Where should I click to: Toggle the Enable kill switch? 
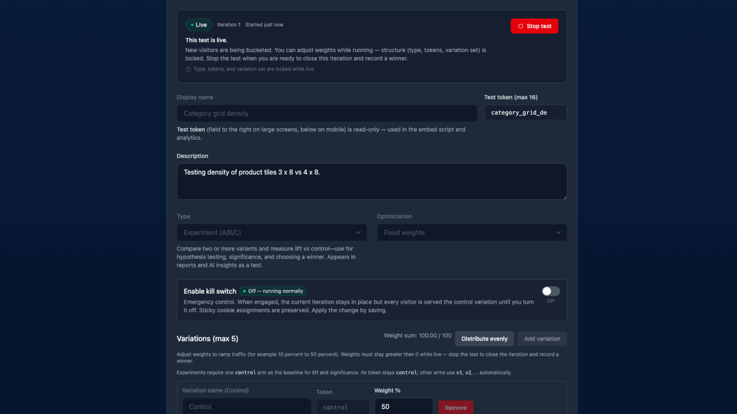550,291
